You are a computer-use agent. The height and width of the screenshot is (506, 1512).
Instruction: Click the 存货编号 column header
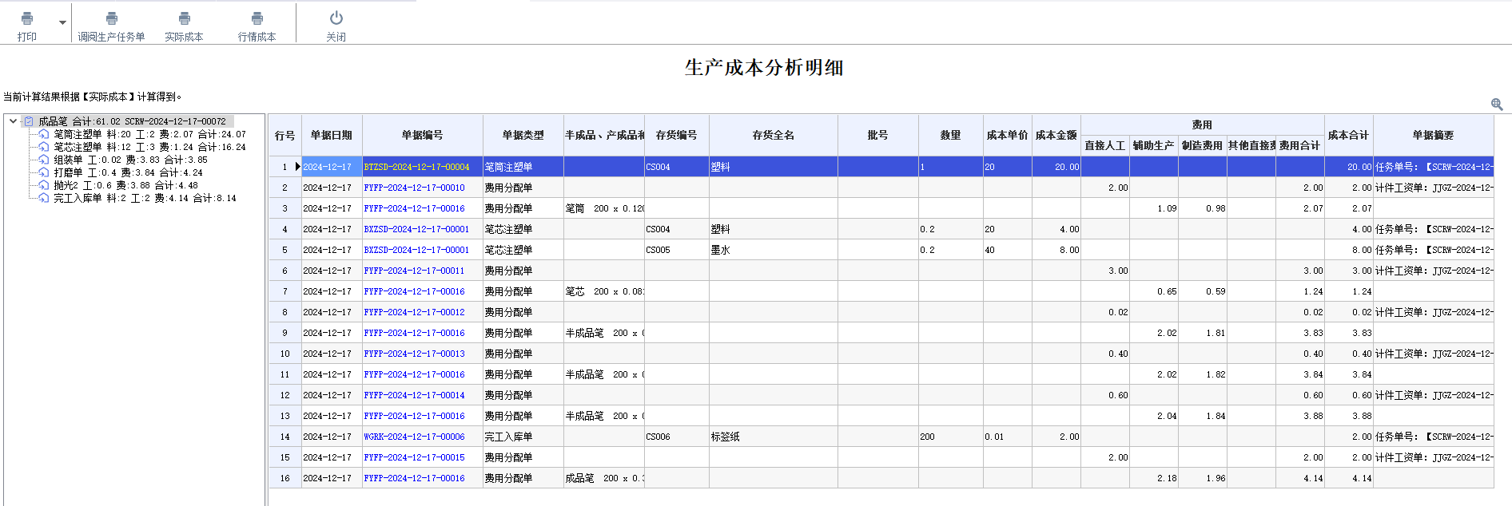coord(677,136)
